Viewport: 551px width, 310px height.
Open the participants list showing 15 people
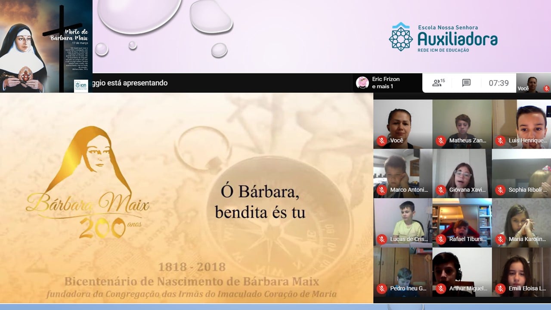[438, 83]
